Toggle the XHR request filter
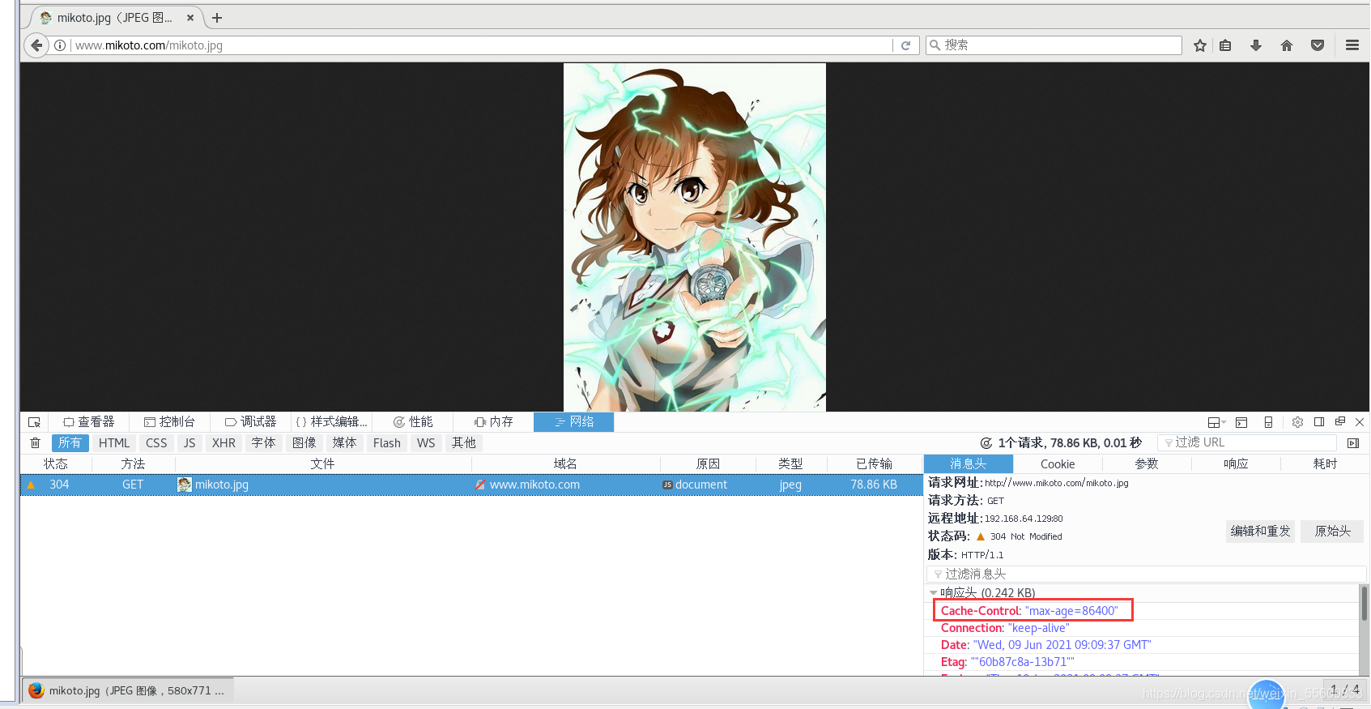The width and height of the screenshot is (1371, 709). tap(224, 443)
